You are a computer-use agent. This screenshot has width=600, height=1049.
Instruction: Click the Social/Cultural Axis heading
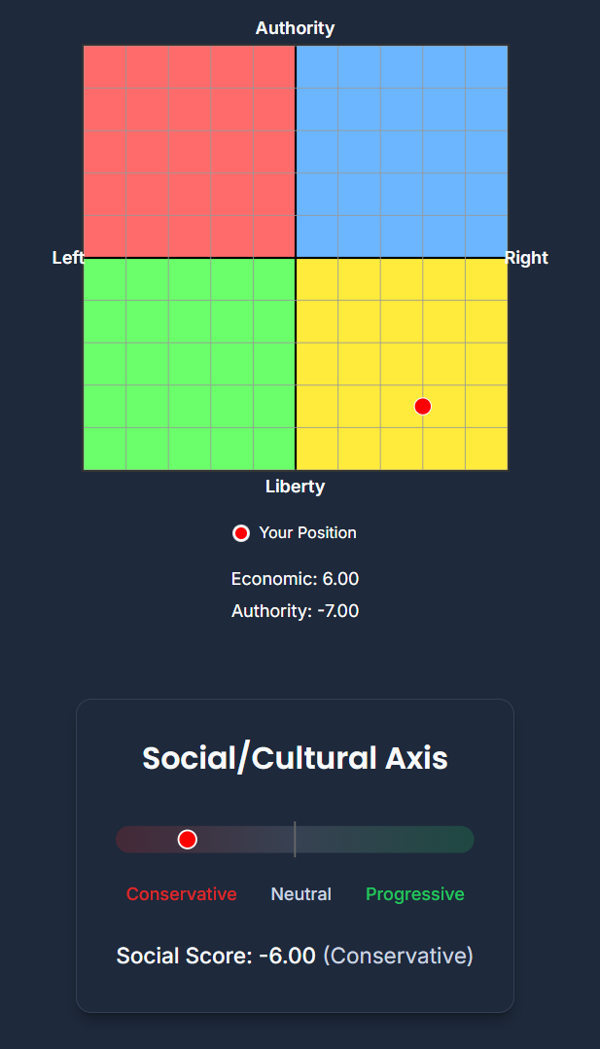click(x=295, y=758)
